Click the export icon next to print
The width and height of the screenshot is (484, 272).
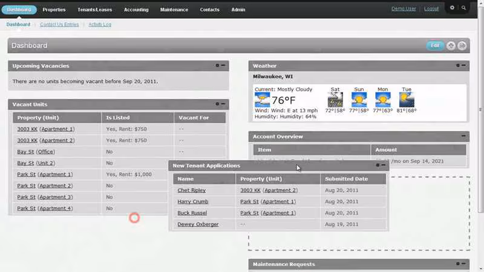(x=462, y=46)
